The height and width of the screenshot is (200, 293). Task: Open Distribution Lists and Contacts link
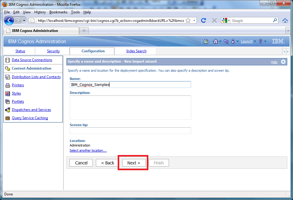click(x=36, y=77)
